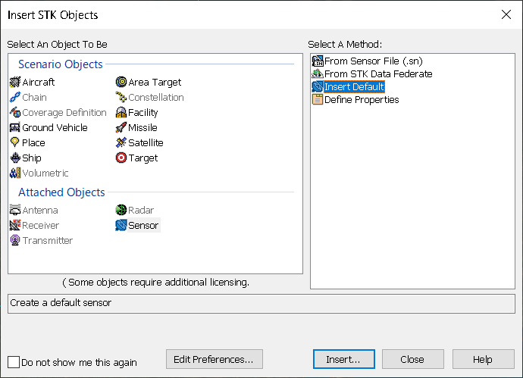This screenshot has width=523, height=378.
Task: Choose the Ship icon
Action: coord(15,158)
